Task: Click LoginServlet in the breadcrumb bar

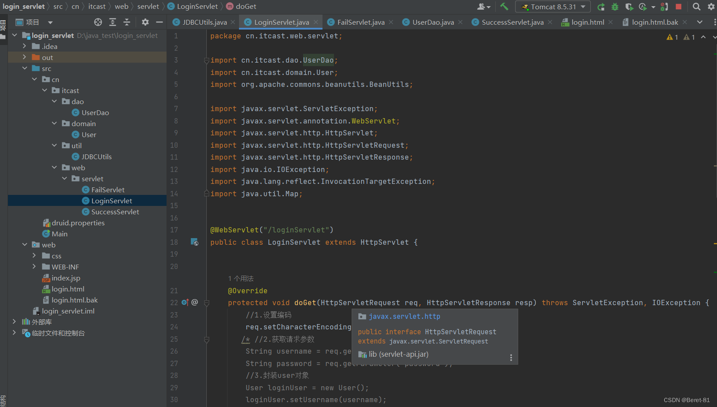Action: point(197,7)
